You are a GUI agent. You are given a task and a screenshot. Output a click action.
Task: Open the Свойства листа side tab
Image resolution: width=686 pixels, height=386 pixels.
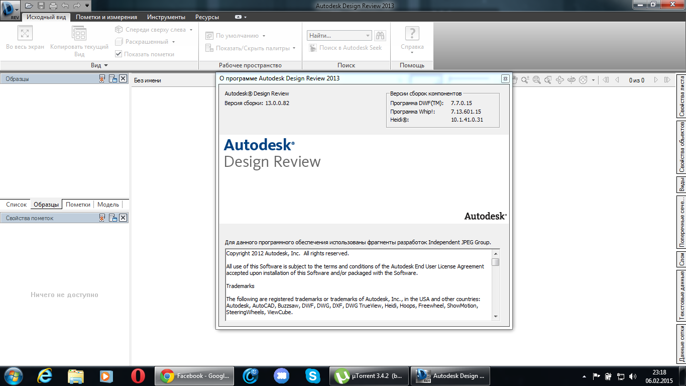tap(681, 96)
